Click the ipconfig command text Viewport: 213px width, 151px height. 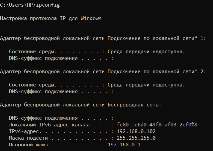coord(48,5)
